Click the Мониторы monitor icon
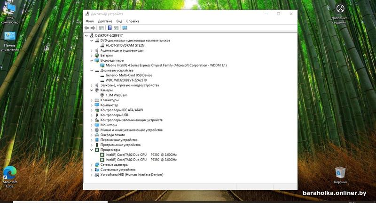The width and height of the screenshot is (376, 203). point(97,125)
